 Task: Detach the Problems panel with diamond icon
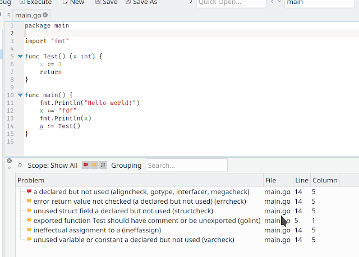pyautogui.click(x=9, y=168)
